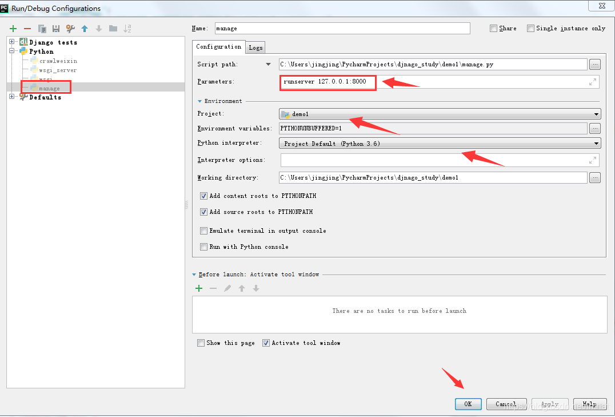Add a new run configuration with plus icon

13,29
